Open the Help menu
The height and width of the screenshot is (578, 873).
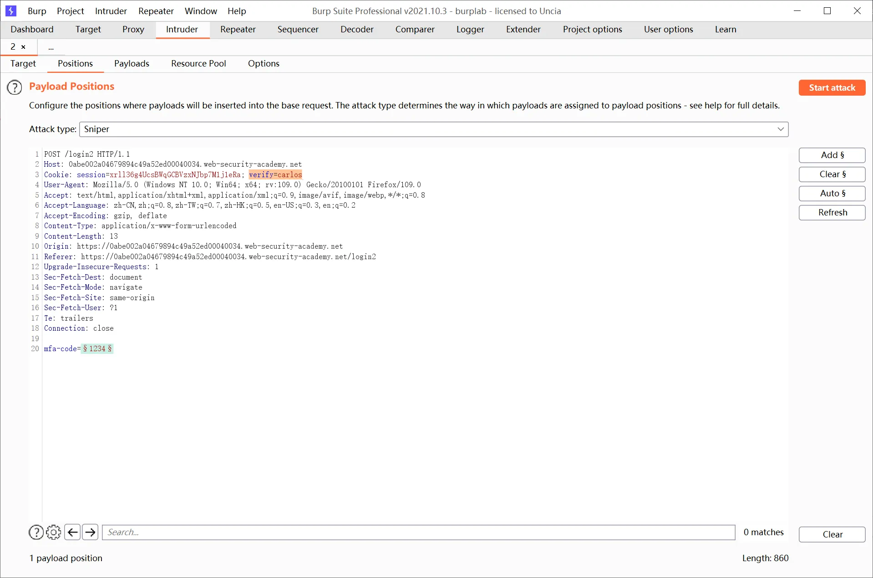(237, 11)
